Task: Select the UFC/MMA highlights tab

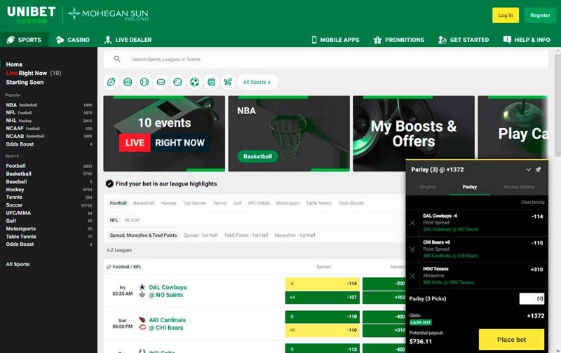Action: [259, 203]
